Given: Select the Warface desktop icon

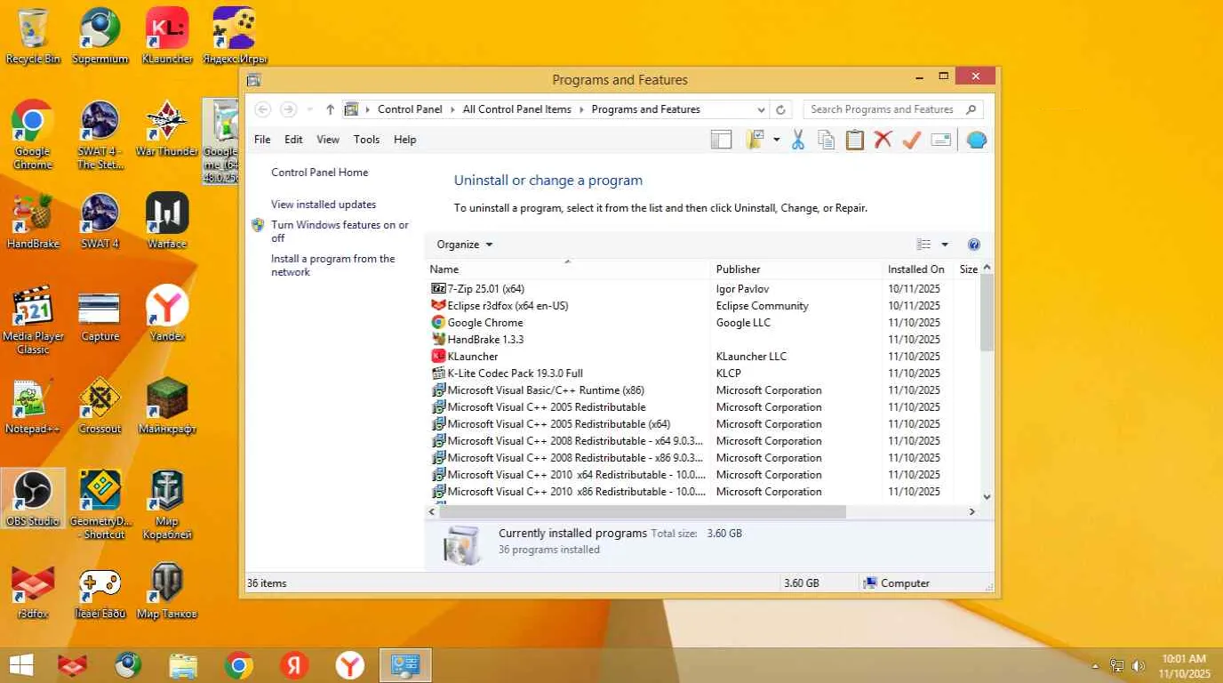Looking at the screenshot, I should point(167,221).
